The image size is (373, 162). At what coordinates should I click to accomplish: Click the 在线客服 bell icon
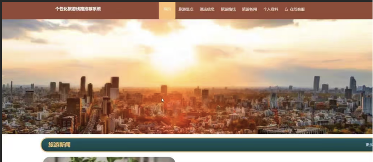click(x=286, y=9)
